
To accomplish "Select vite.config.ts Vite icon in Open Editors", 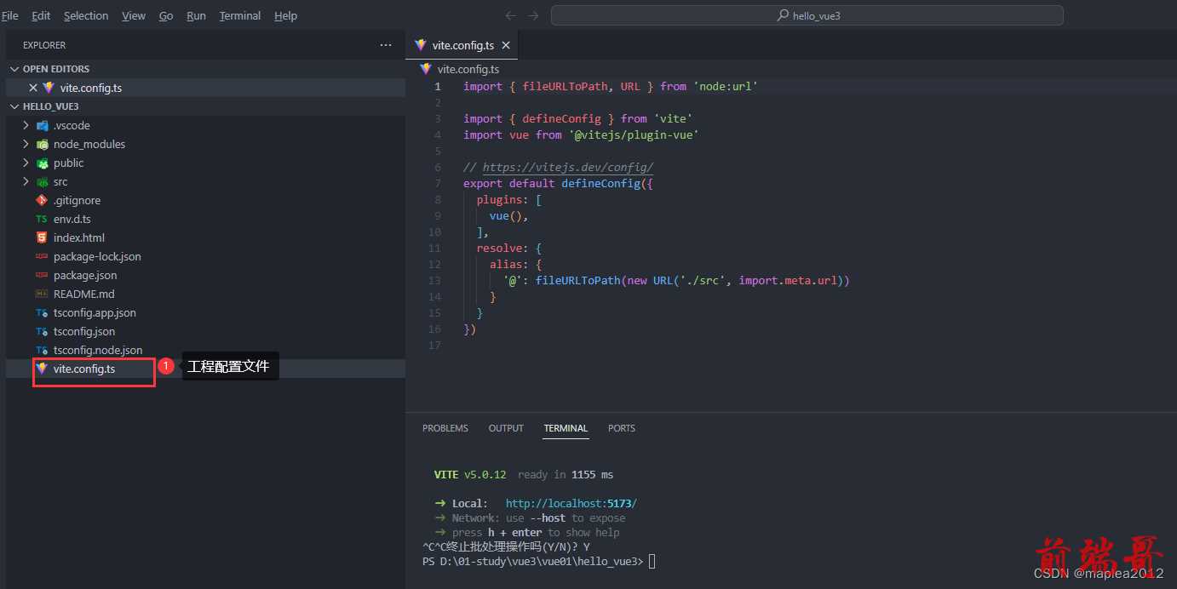I will [49, 88].
